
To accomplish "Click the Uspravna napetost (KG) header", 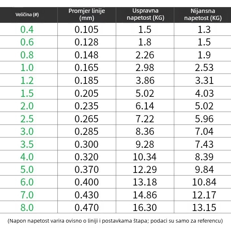I will 146,14.
